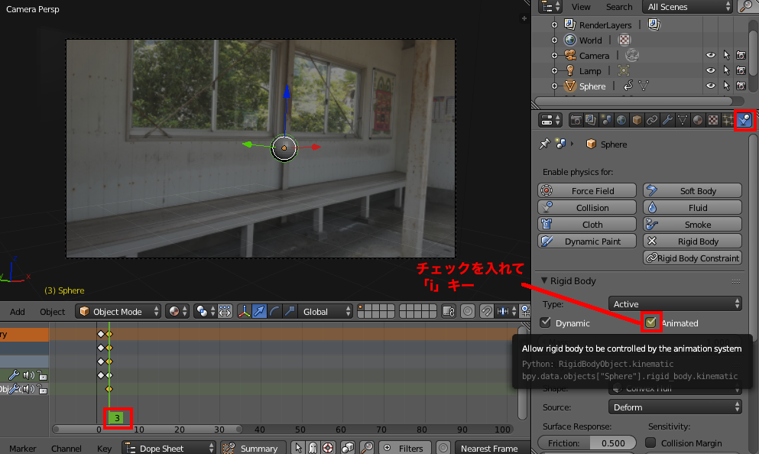This screenshot has height=454, width=759.
Task: Open the Render Layers properties tab
Action: (x=591, y=120)
